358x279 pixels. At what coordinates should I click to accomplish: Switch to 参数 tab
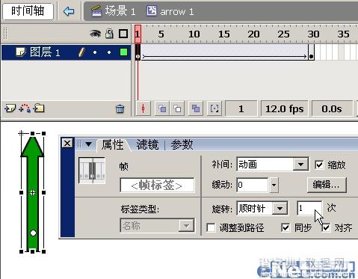tap(182, 145)
